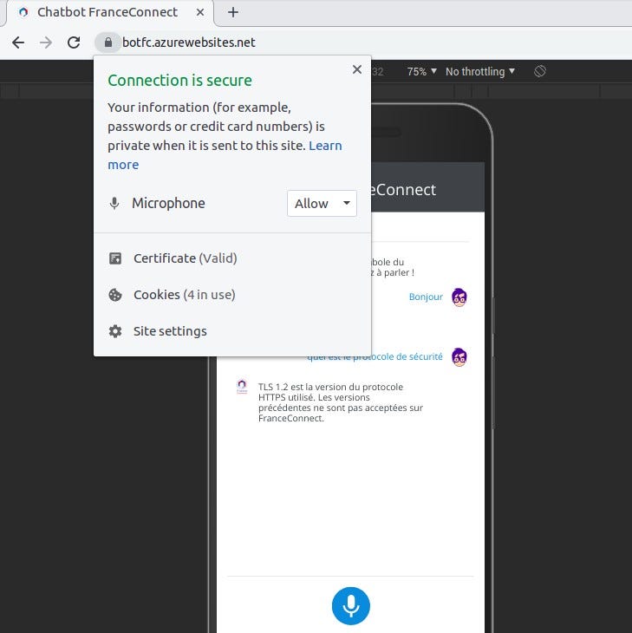The width and height of the screenshot is (632, 633).
Task: Open the Microphone permission Allow dropdown
Action: (322, 204)
